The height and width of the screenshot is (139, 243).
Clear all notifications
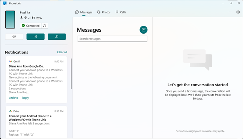click(62, 52)
